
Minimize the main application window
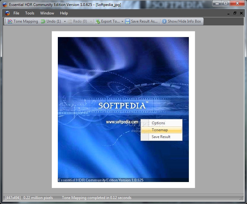[x=217, y=3]
